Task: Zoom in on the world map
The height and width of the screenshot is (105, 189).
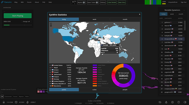Action: click(x=51, y=24)
